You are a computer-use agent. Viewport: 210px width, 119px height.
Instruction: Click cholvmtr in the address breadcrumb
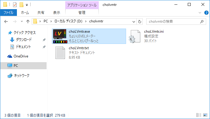[96, 21]
